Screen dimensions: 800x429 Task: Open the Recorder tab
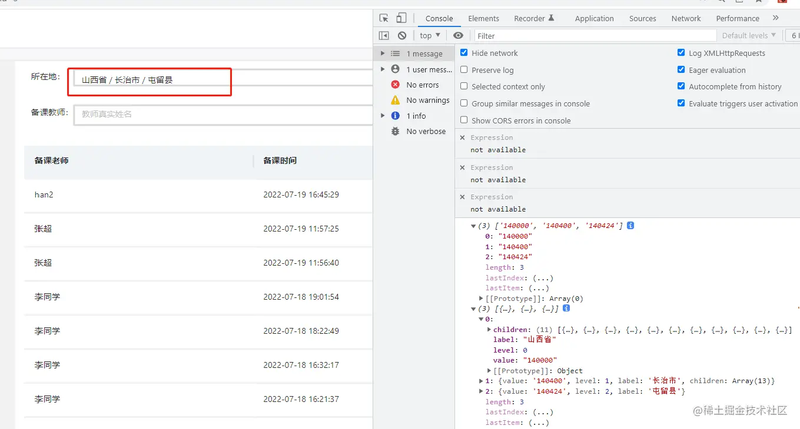pos(534,18)
